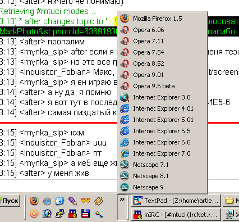Click the magnifier globe icon for Internet Explorer 3.0
Image resolution: width=239 pixels, height=222 pixels.
pos(125,97)
